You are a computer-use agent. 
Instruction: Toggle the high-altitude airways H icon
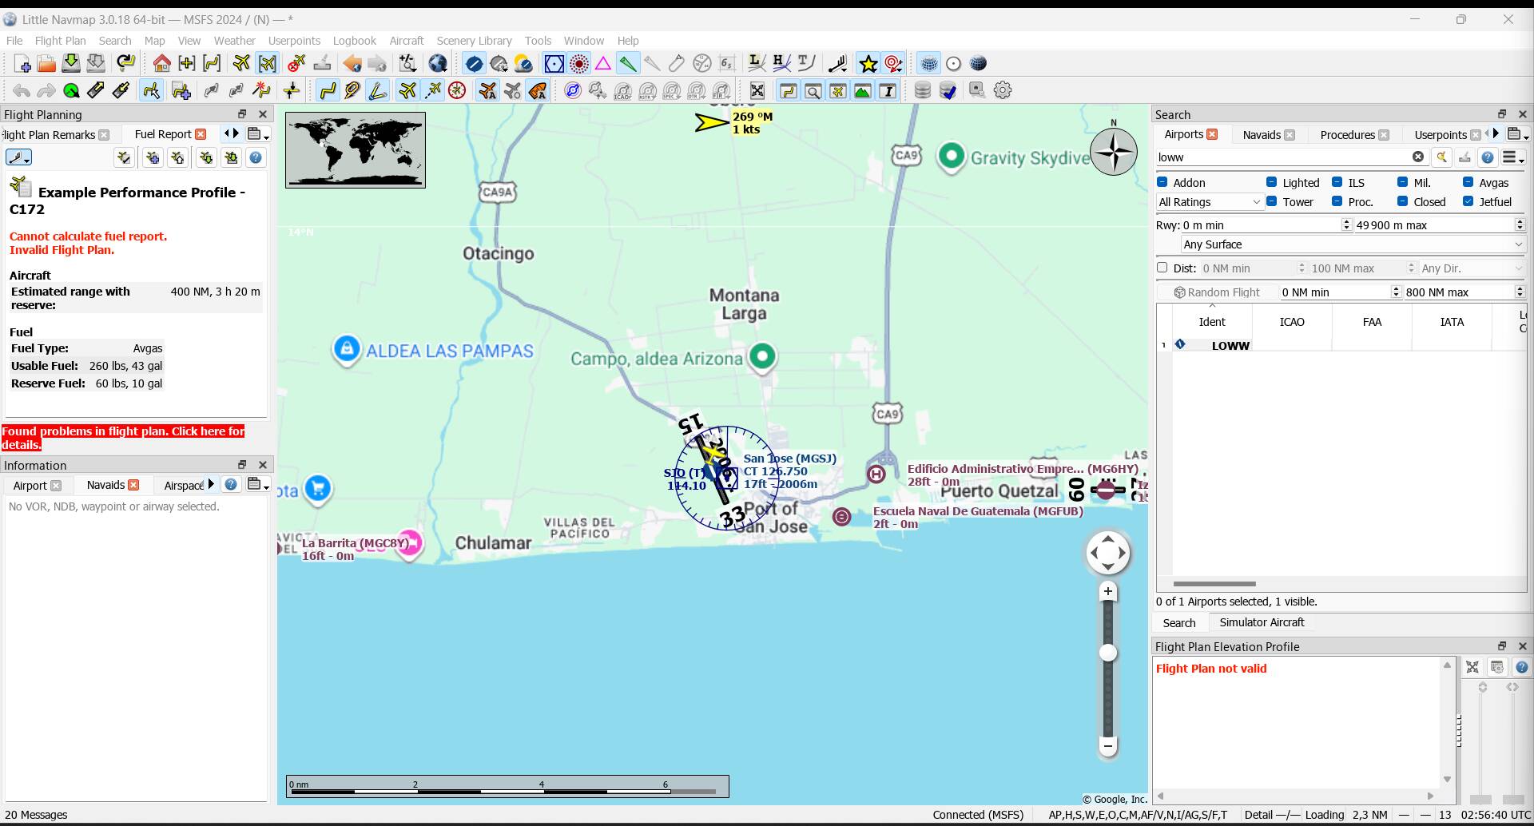781,64
